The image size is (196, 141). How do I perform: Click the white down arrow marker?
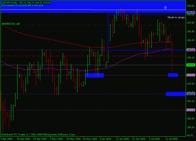[x=165, y=8]
